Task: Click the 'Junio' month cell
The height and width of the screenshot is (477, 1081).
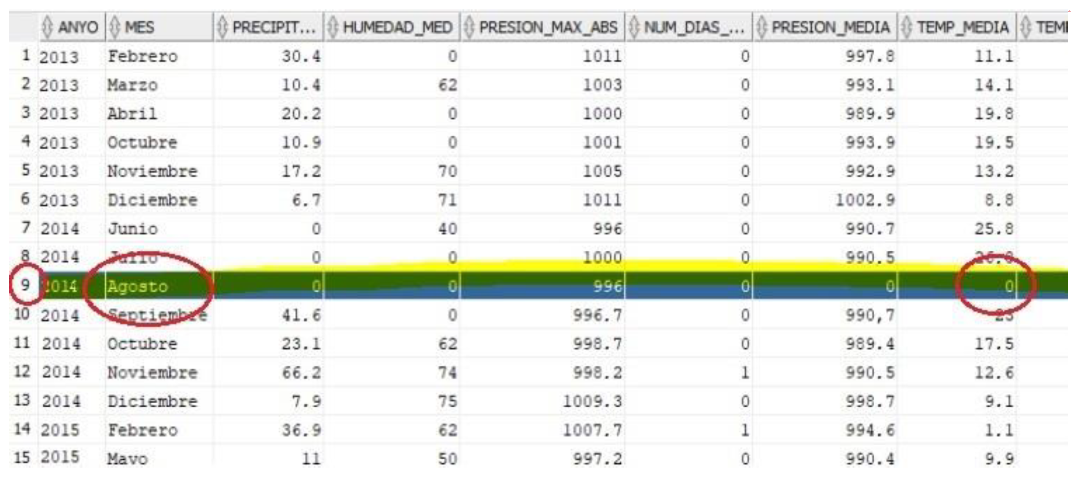Action: [x=132, y=228]
